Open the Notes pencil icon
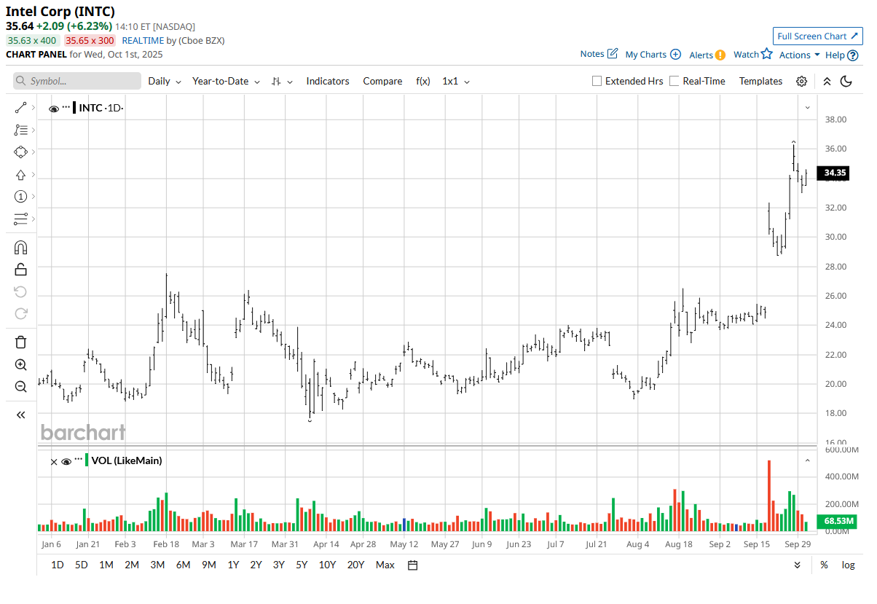Screen dimensions: 877x604 coord(613,54)
